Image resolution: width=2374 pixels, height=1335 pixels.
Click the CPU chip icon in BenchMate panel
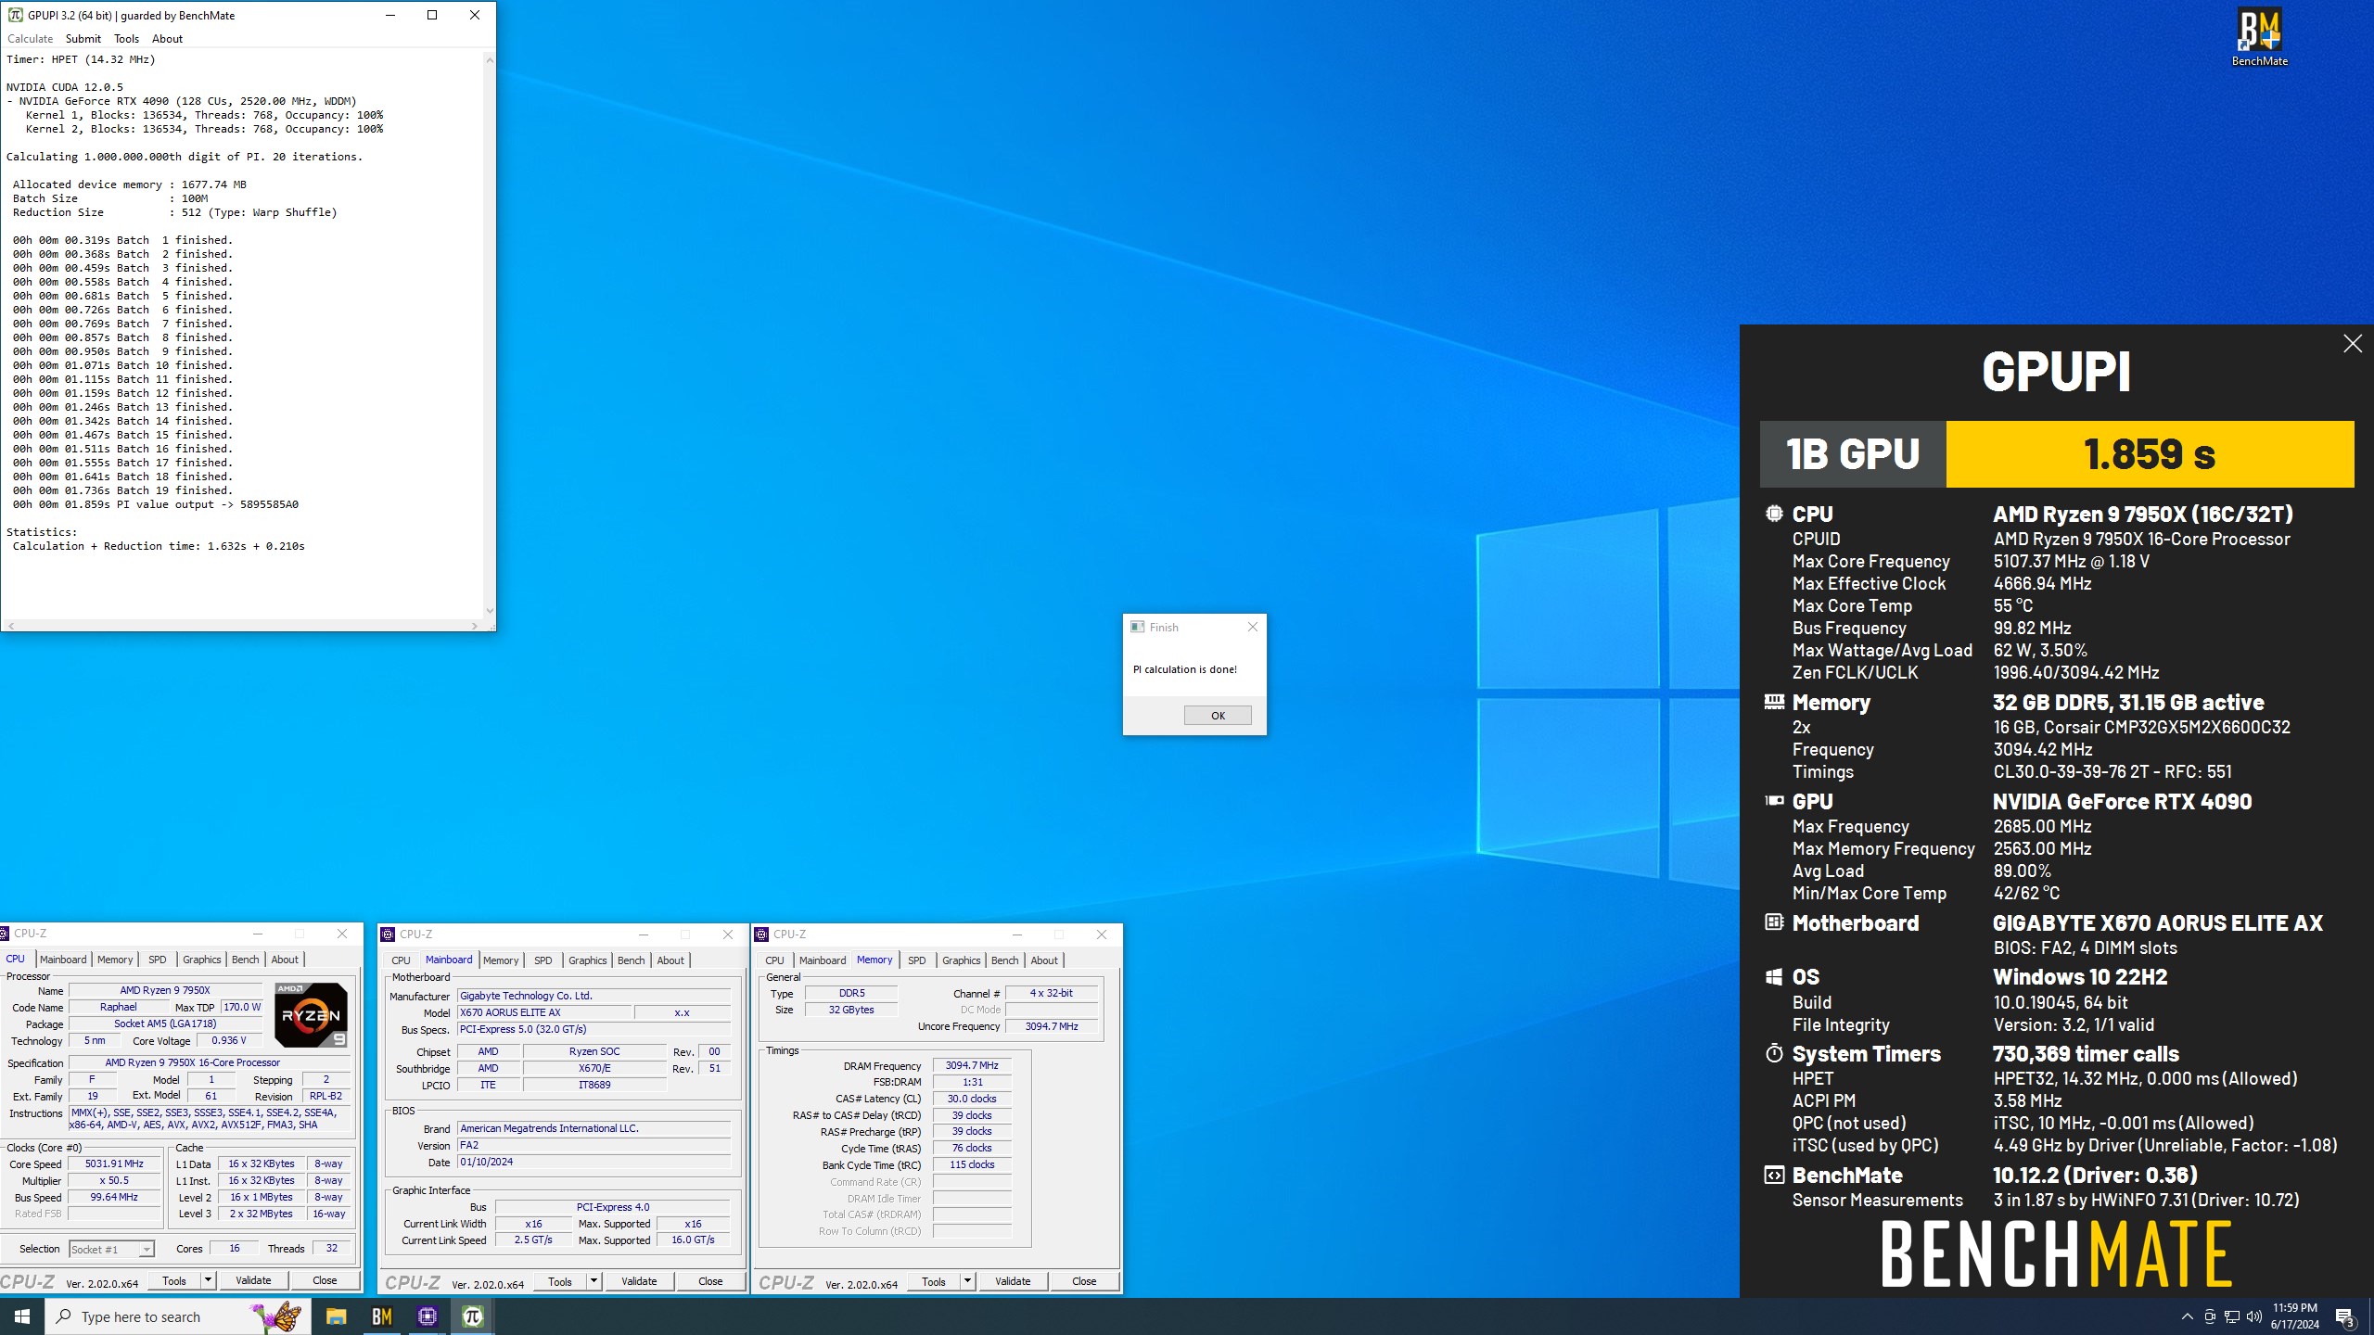click(1774, 514)
